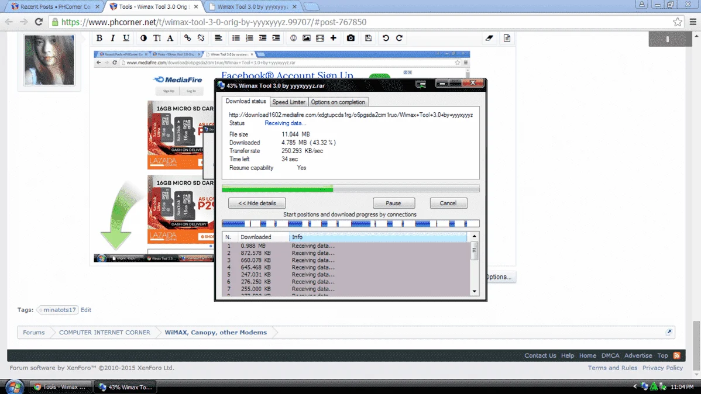This screenshot has height=394, width=701.
Task: Click the Info column header
Action: click(378, 237)
